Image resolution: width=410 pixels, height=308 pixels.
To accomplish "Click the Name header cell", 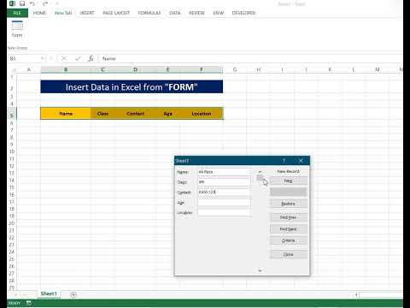I will (x=66, y=114).
